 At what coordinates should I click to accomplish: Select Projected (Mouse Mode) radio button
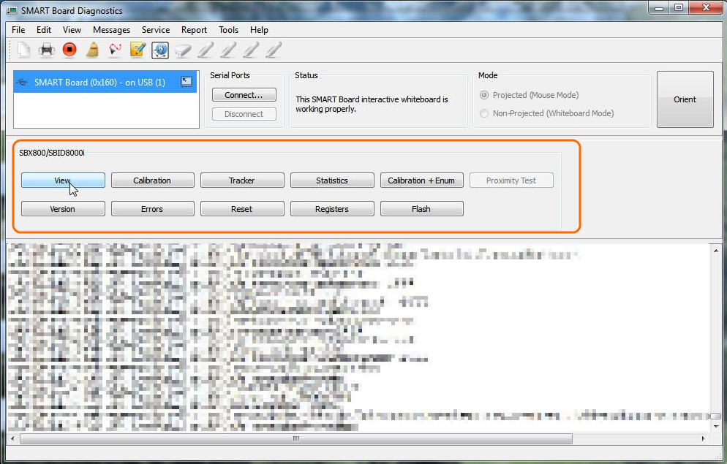(484, 95)
